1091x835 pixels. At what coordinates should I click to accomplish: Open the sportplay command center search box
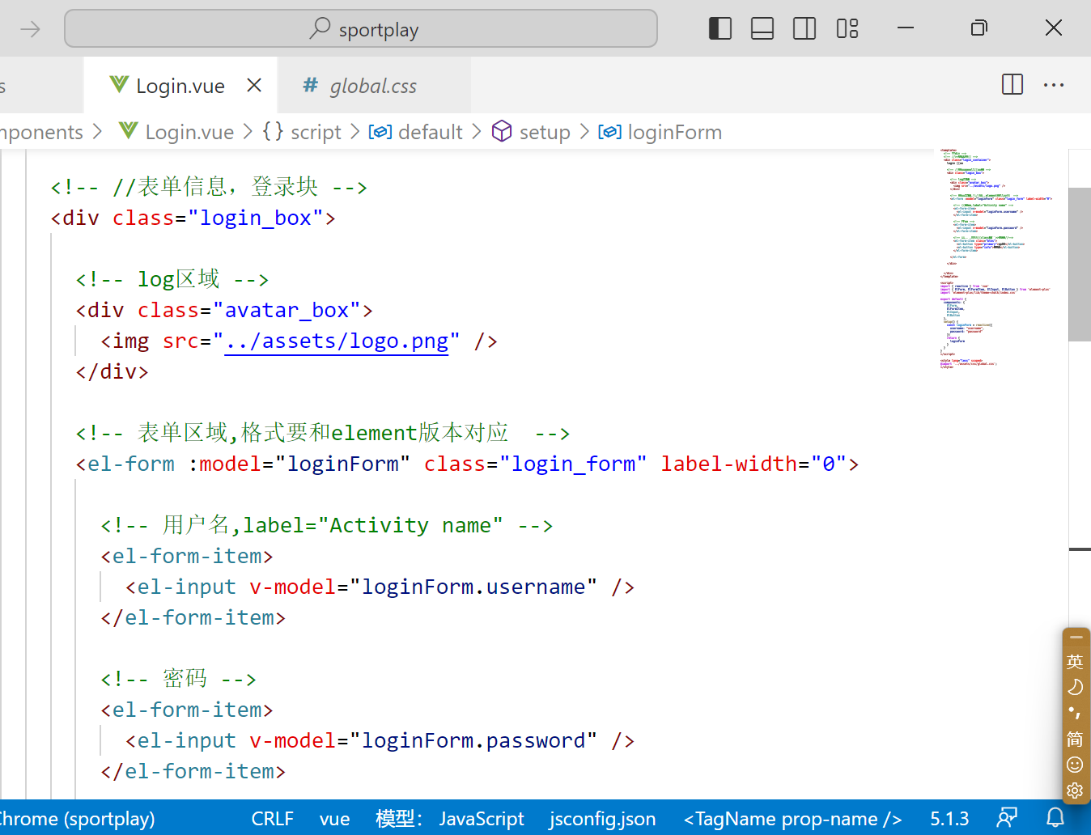tap(361, 29)
